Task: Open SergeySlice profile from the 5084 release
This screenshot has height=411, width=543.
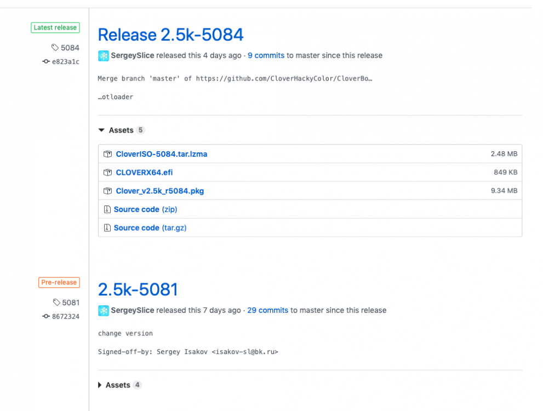Action: coord(132,55)
